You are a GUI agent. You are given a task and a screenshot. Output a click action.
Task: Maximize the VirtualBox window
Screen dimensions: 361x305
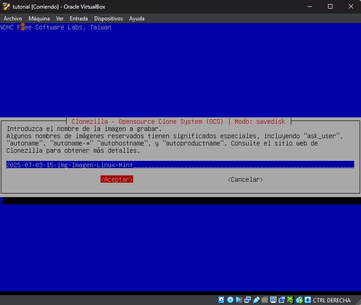coord(330,6)
